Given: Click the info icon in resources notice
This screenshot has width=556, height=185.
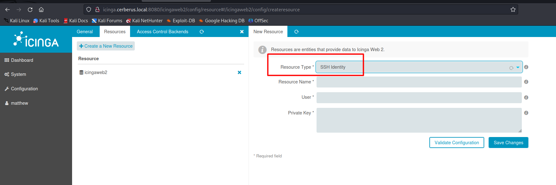Looking at the screenshot, I should (262, 50).
